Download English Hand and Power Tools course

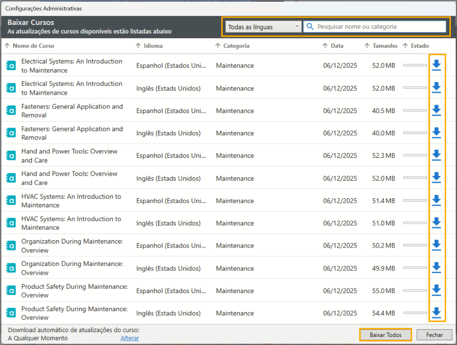(x=436, y=178)
